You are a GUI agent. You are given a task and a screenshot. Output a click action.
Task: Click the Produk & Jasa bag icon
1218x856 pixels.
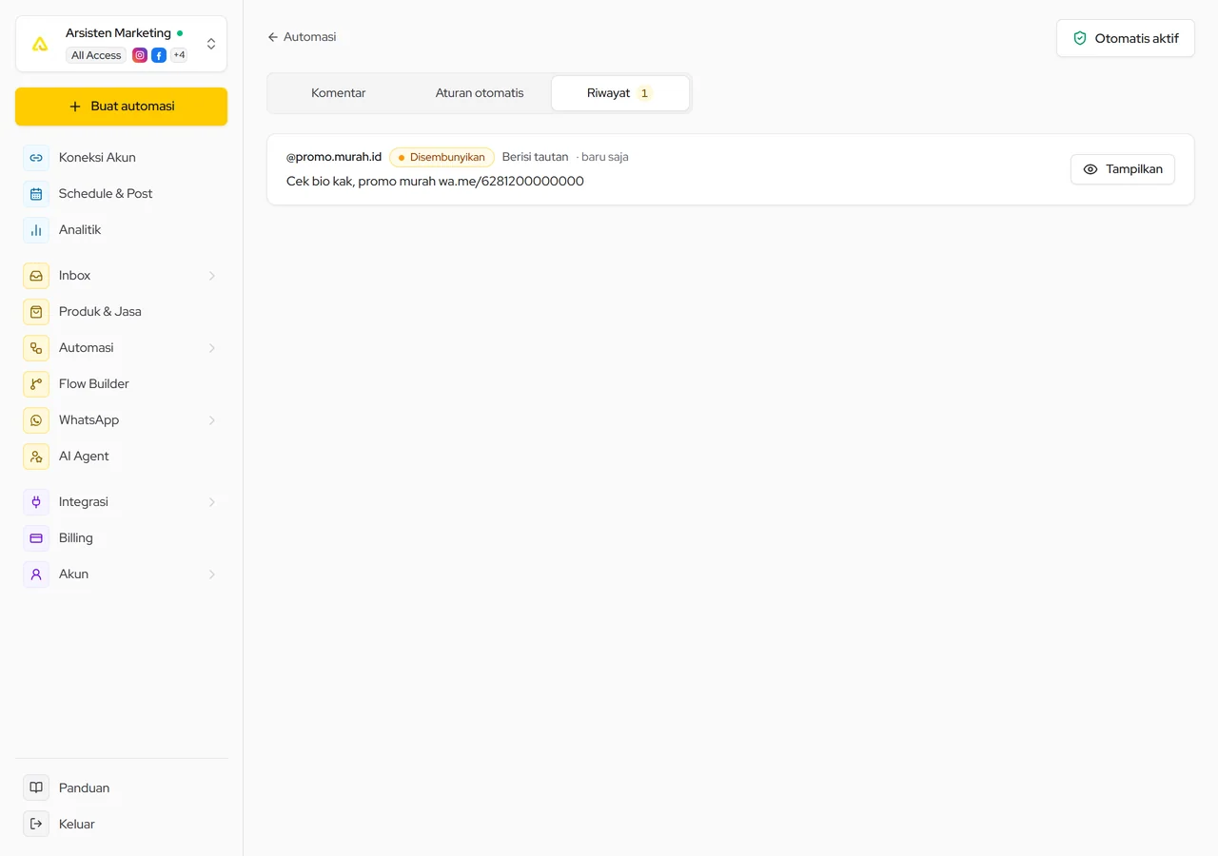36,312
